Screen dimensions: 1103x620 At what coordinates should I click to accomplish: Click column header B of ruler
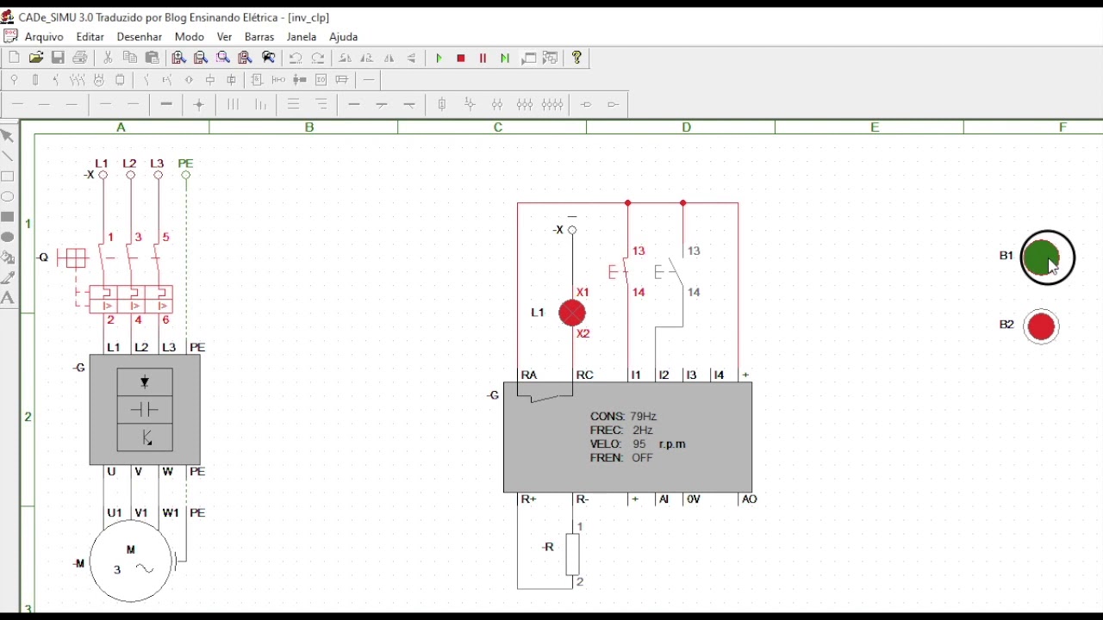click(309, 127)
